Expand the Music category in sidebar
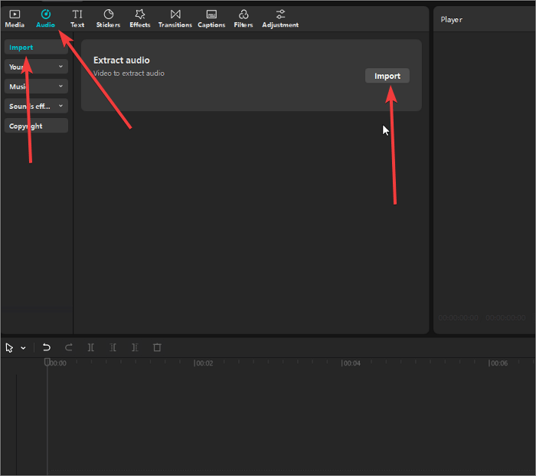Screen dimensions: 536x476 pyautogui.click(x=36, y=87)
